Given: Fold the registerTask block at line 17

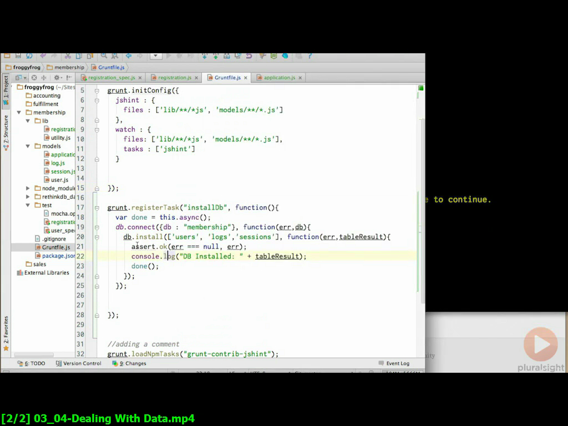Looking at the screenshot, I should click(97, 208).
